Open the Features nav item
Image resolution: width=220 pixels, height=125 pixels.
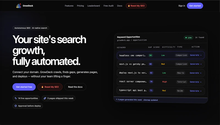pyautogui.click(x=69, y=6)
